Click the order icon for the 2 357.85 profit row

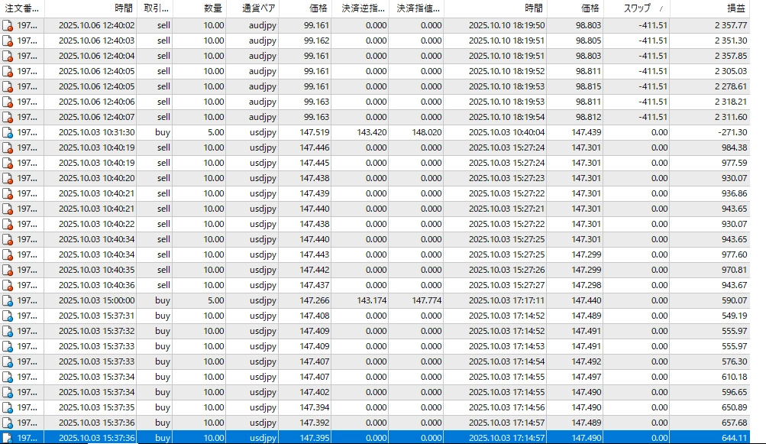(8, 57)
